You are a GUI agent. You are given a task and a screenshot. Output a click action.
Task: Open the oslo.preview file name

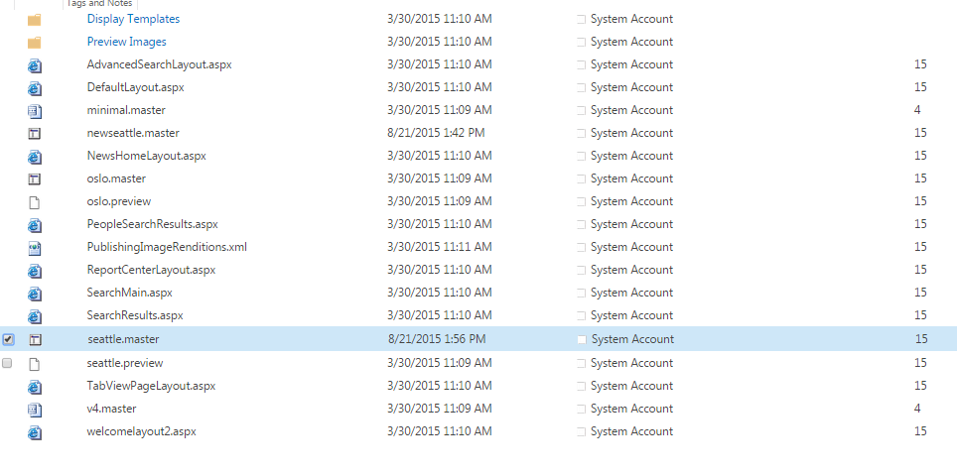118,201
